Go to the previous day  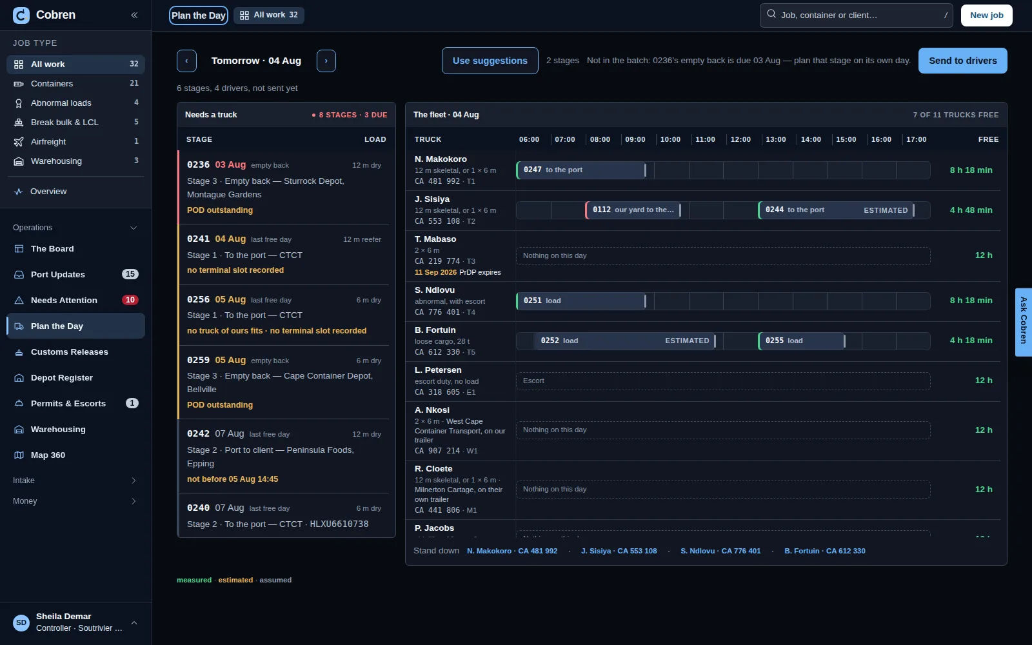[x=186, y=61]
